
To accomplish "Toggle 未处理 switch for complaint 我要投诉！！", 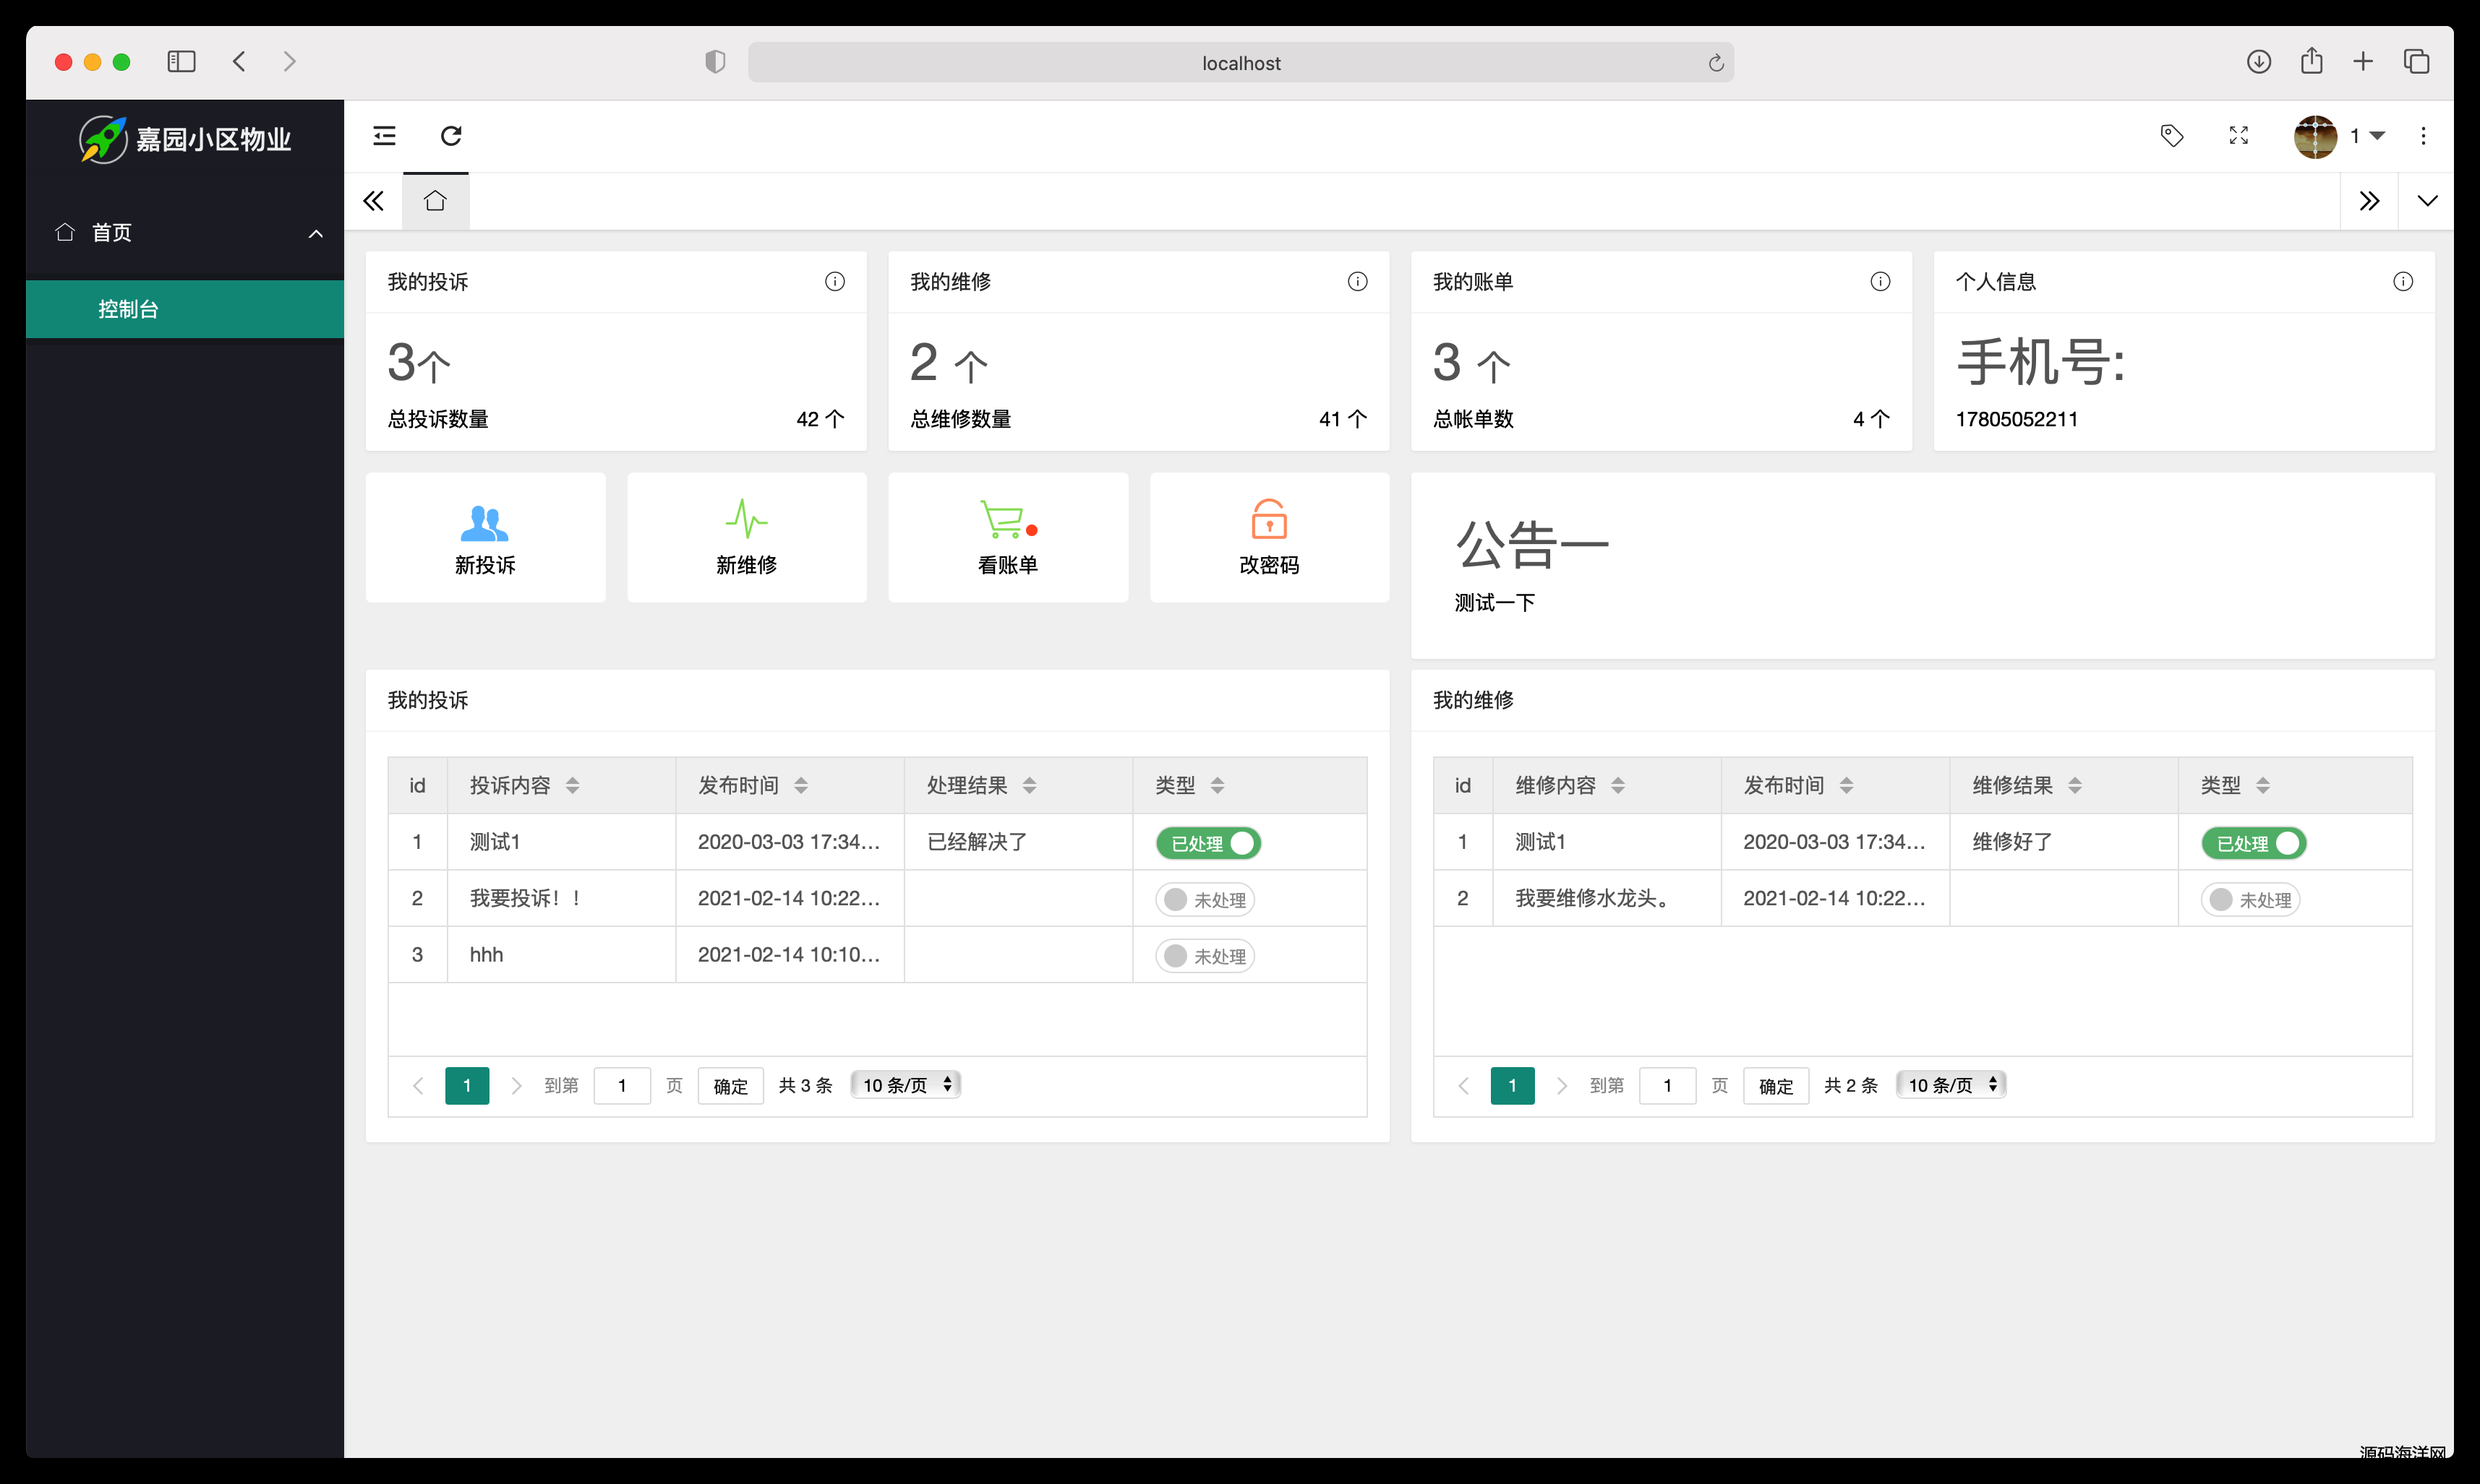I will click(1205, 900).
